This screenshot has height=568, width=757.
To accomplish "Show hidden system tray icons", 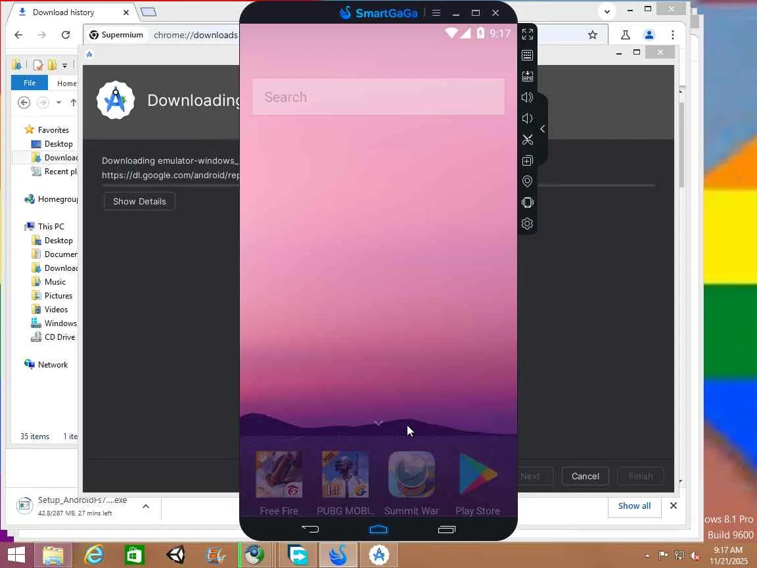I will 647,556.
